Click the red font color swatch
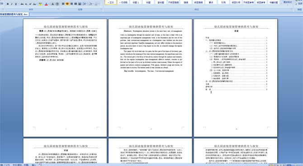Image resolution: width=303 pixels, height=166 pixels. coord(46,4)
